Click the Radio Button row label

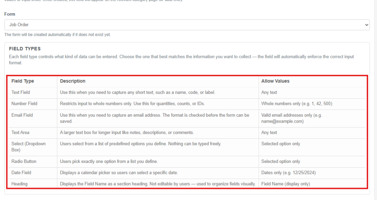pos(24,161)
